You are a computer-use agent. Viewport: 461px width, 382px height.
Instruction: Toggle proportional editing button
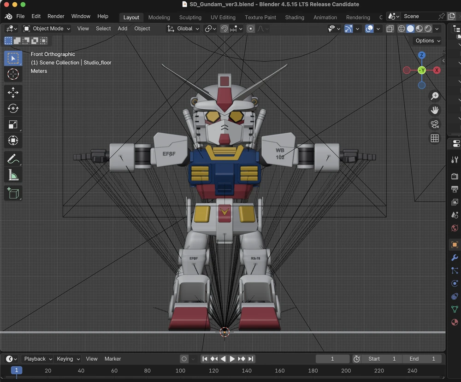(x=250, y=29)
